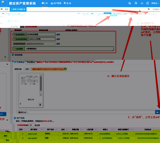Image resolution: width=160 pixels, height=143 pixels.
Task: Expand the small chevron below top-left sidebar
Action: (1, 23)
